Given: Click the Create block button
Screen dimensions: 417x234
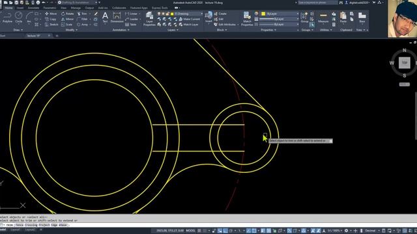Looking at the screenshot, I should point(220,14).
